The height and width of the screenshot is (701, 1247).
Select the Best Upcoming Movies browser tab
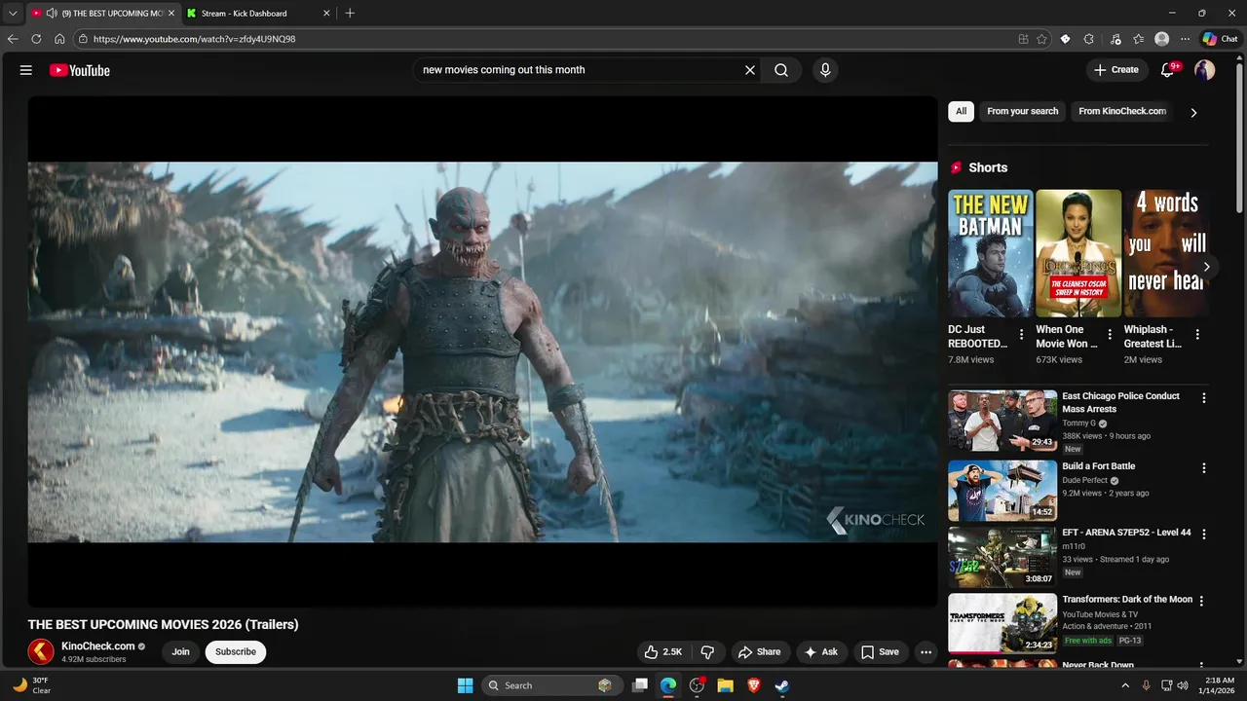click(102, 14)
